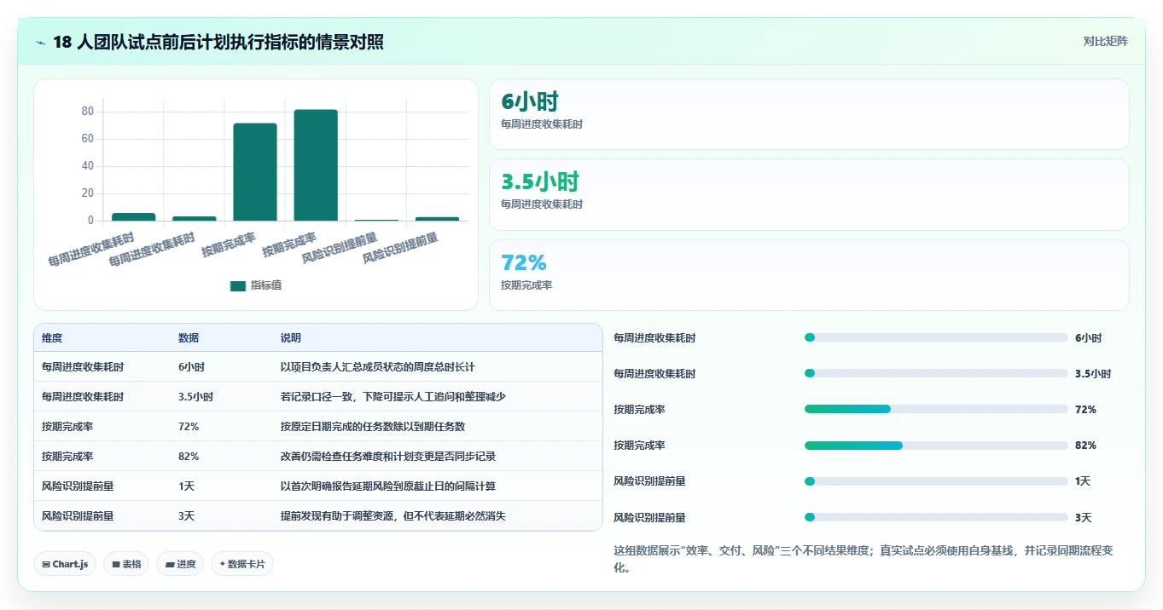Click the 82% cell in the table
The width and height of the screenshot is (1163, 610).
[189, 457]
